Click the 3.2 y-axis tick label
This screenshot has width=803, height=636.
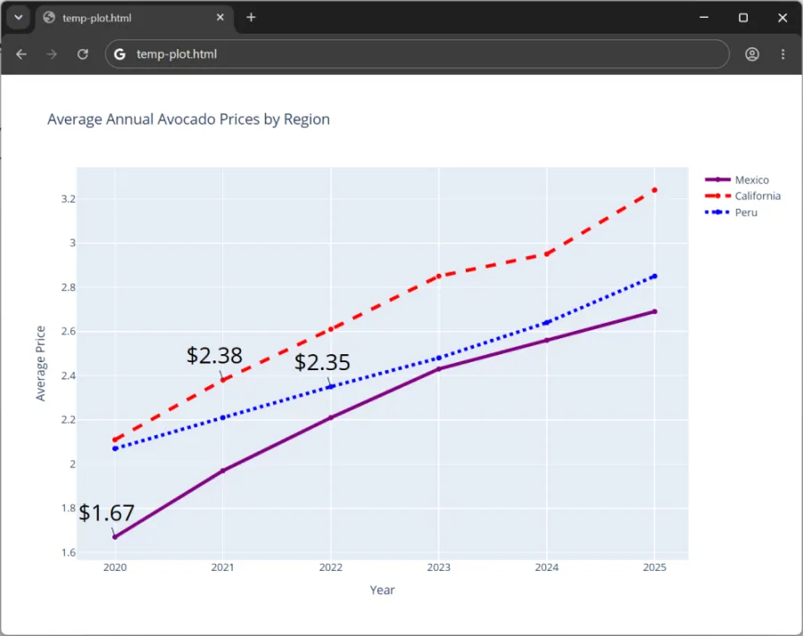[x=69, y=199]
